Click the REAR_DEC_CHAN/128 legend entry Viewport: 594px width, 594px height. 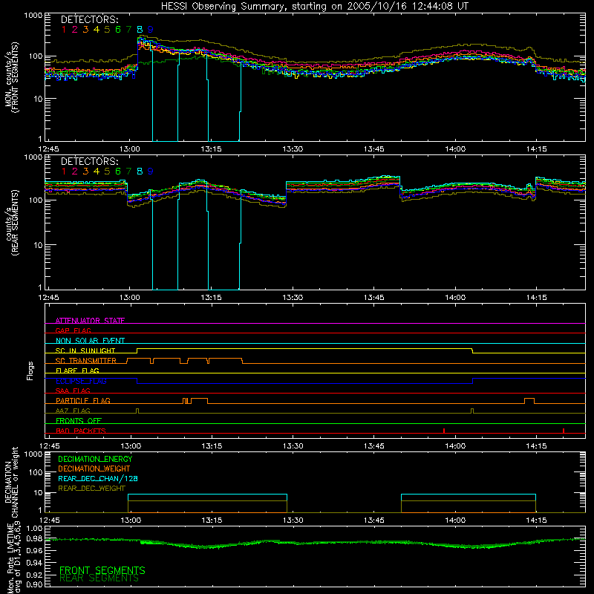[98, 479]
